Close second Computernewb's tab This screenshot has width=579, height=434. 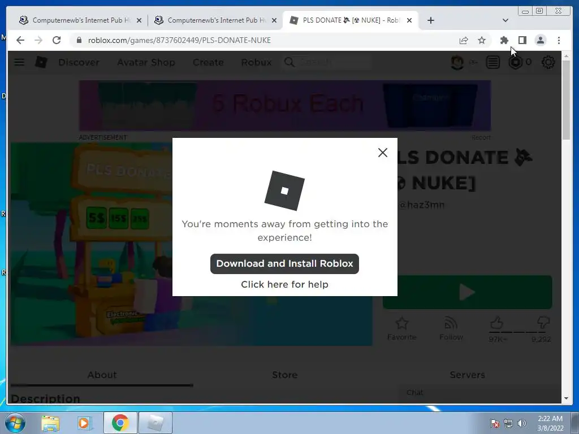click(x=274, y=20)
